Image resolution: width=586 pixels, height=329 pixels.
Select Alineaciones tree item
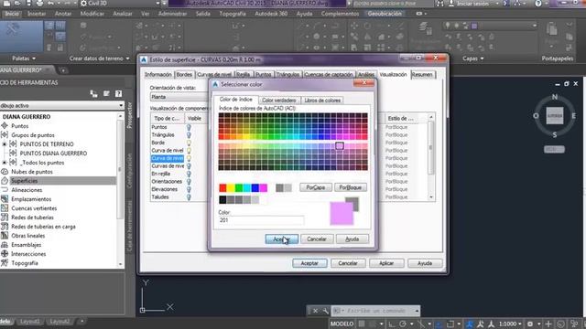point(27,190)
